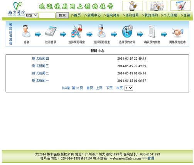The image size is (194, 165).
Task: Open the 测试新闻四 news link
Action: tap(40, 59)
